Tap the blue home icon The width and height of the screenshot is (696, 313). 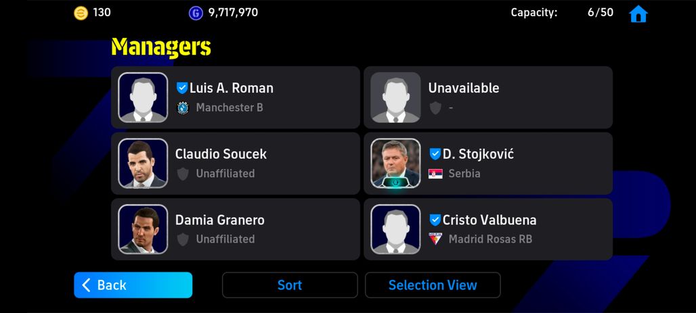coord(638,14)
